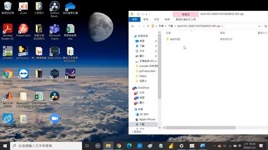Image resolution: width=268 pixels, height=150 pixels.
Task: Open Chrome from the taskbar
Action: tap(119, 146)
